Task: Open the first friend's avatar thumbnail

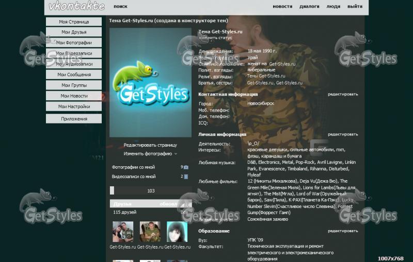Action: (x=122, y=232)
